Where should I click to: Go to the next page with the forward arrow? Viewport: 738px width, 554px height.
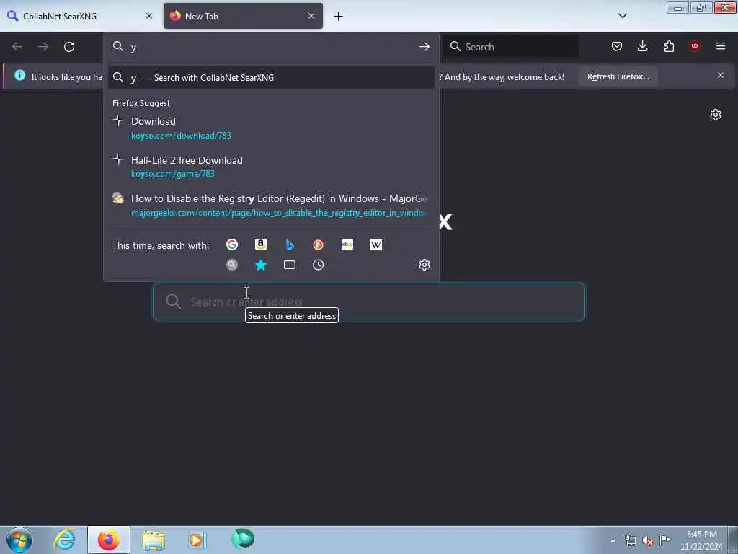click(x=43, y=47)
